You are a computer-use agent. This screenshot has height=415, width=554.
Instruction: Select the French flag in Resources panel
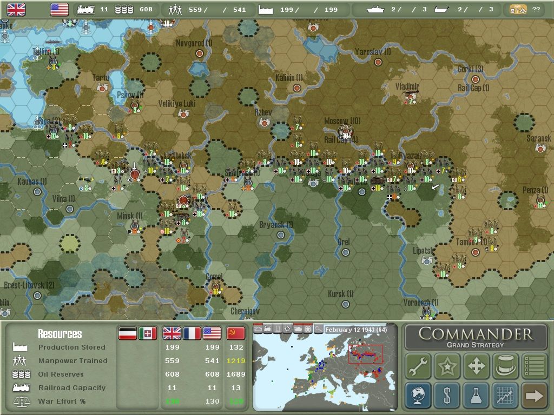[192, 333]
